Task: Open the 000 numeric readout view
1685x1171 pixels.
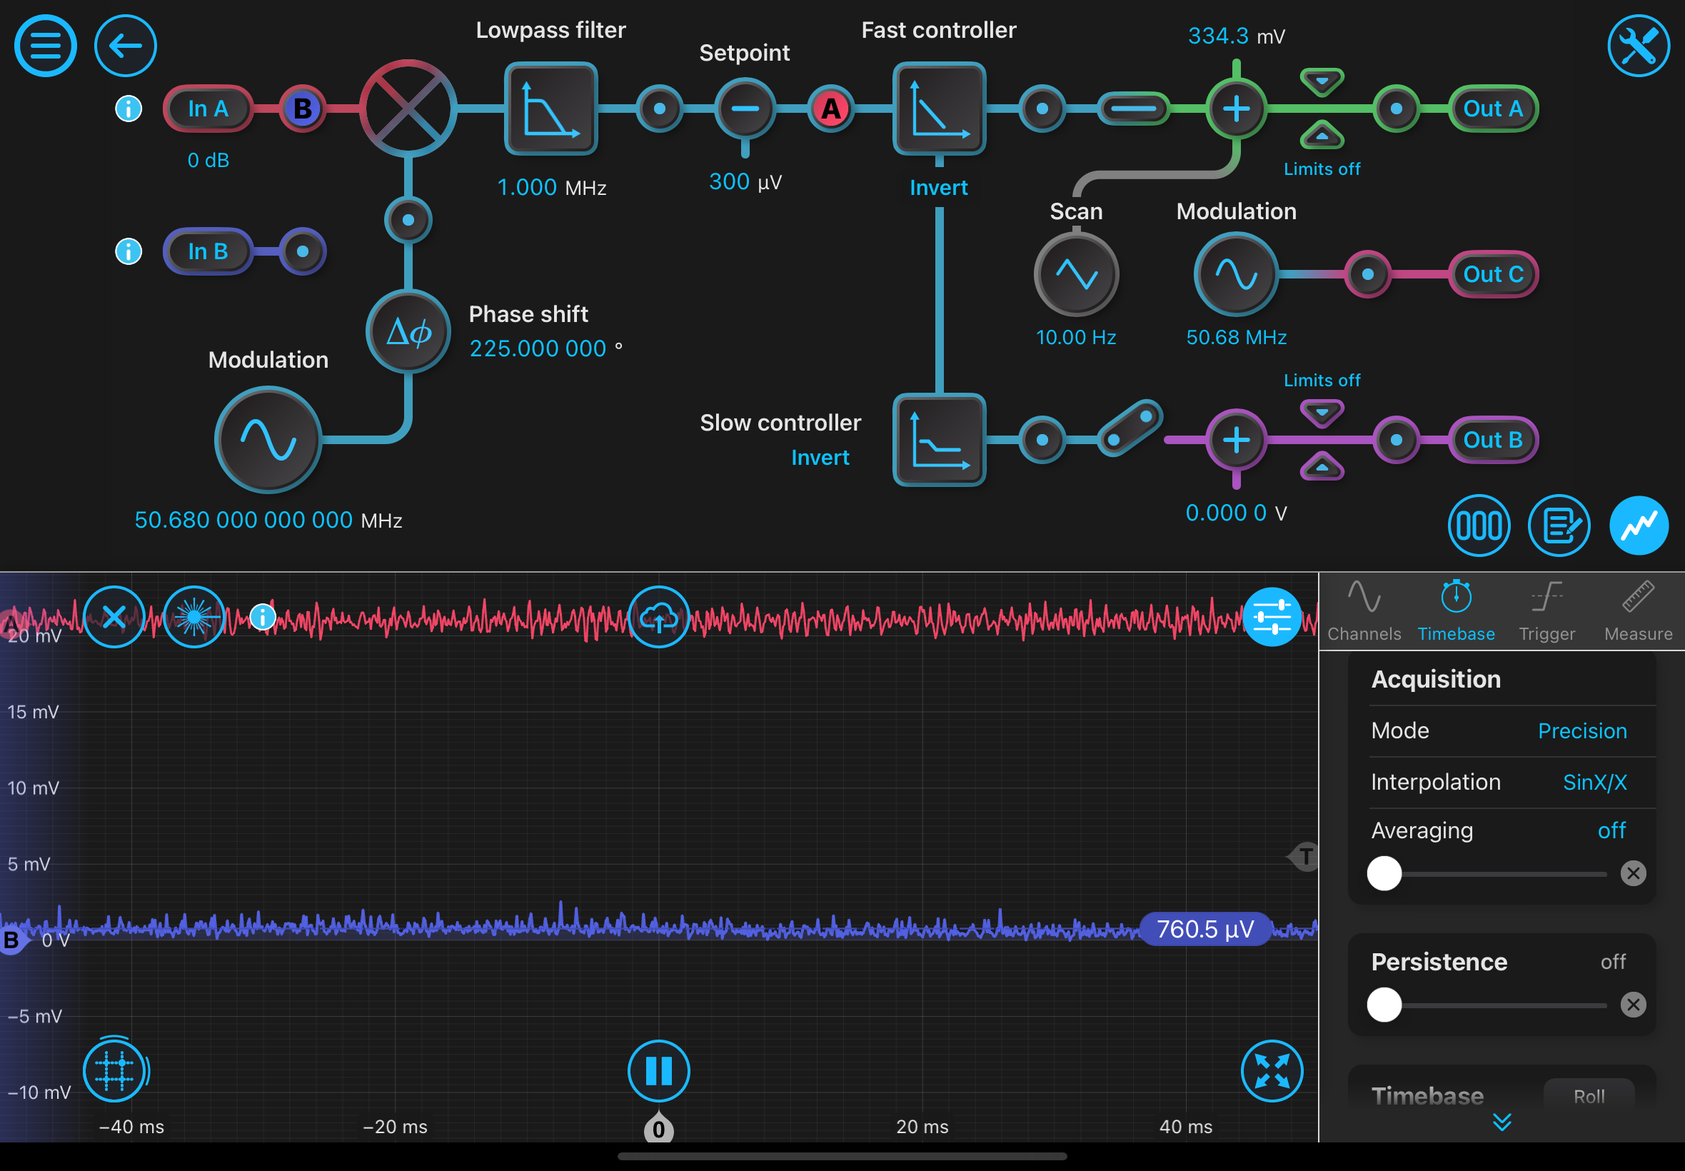Action: tap(1479, 526)
